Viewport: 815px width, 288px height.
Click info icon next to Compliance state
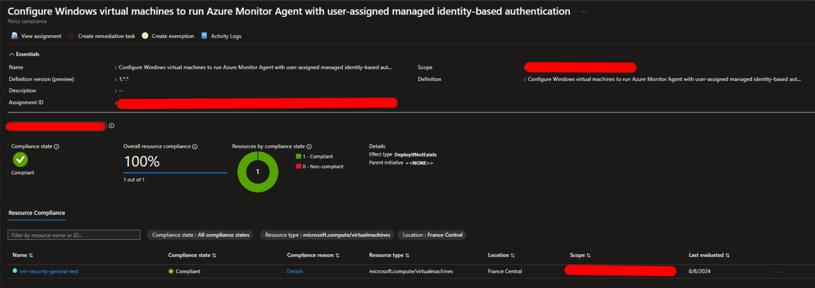pyautogui.click(x=57, y=146)
